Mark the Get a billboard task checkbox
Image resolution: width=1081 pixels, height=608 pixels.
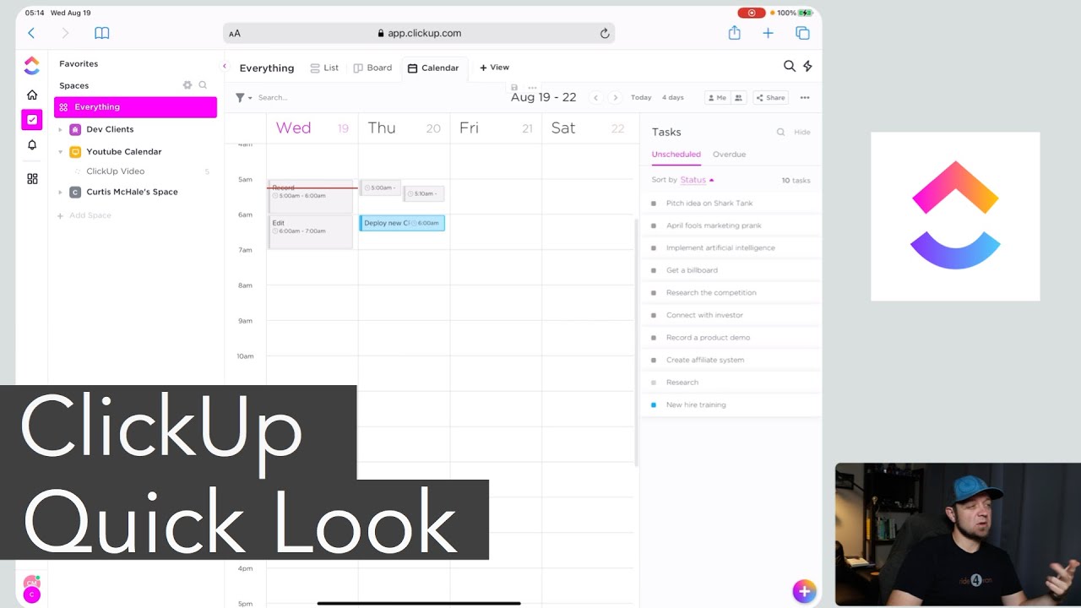[x=653, y=270]
